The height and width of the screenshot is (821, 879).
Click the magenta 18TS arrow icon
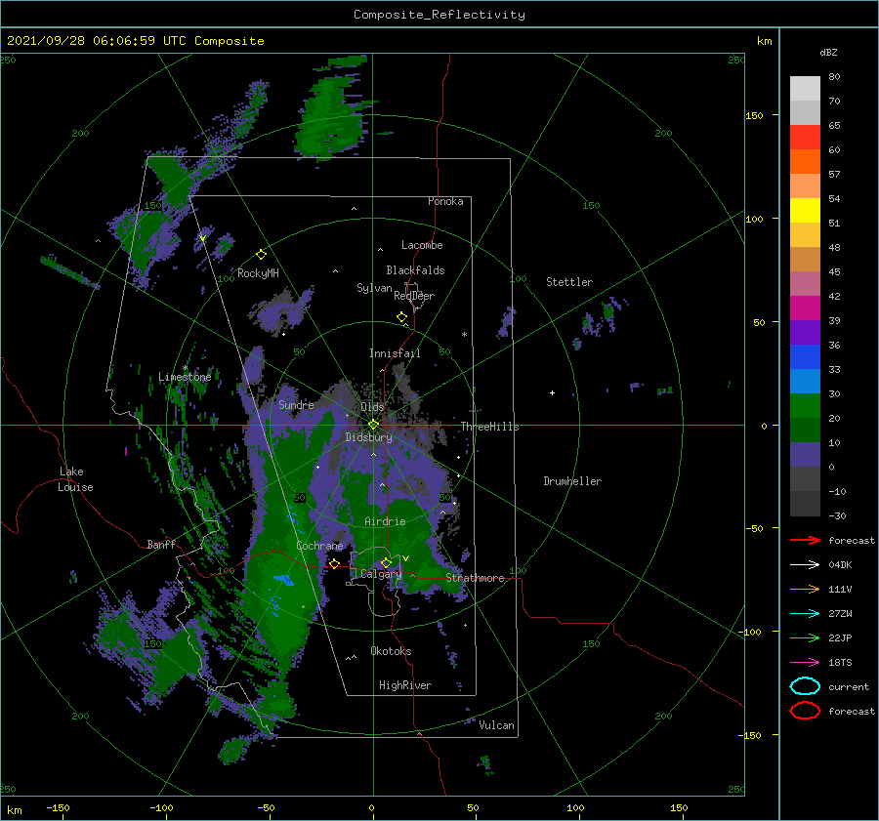[805, 662]
